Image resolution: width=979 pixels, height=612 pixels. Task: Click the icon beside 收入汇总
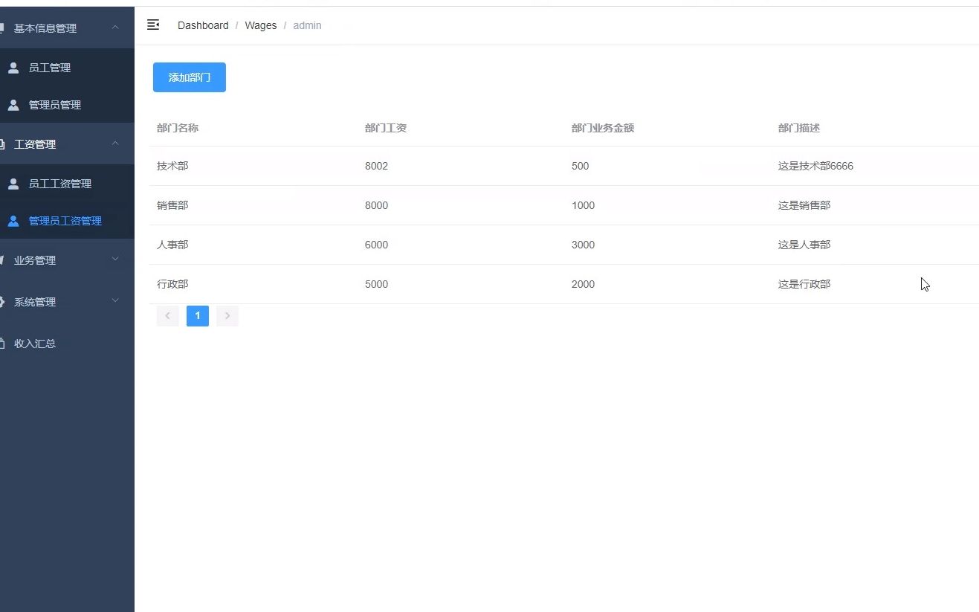click(x=3, y=343)
